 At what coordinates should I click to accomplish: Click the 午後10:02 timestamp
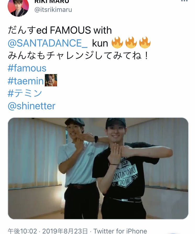22,231
